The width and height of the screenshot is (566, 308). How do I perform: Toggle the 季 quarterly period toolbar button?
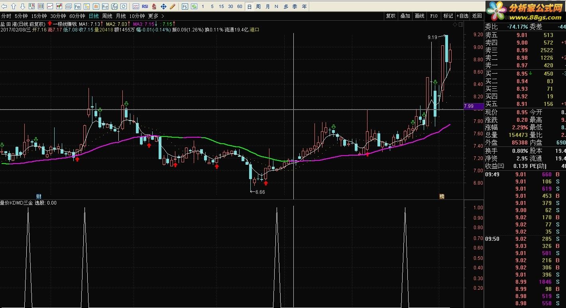coord(295,6)
